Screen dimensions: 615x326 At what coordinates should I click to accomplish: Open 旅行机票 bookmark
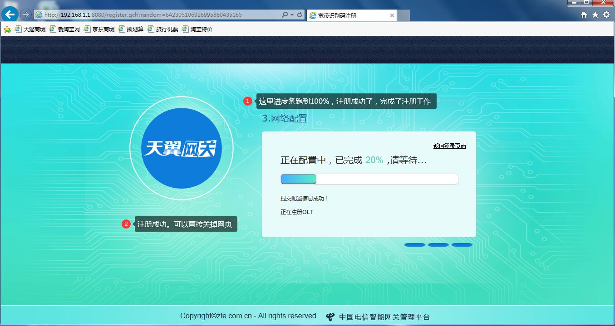[163, 29]
